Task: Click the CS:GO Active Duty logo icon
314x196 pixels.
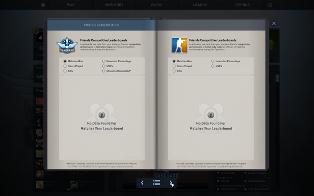Action: coord(180,45)
